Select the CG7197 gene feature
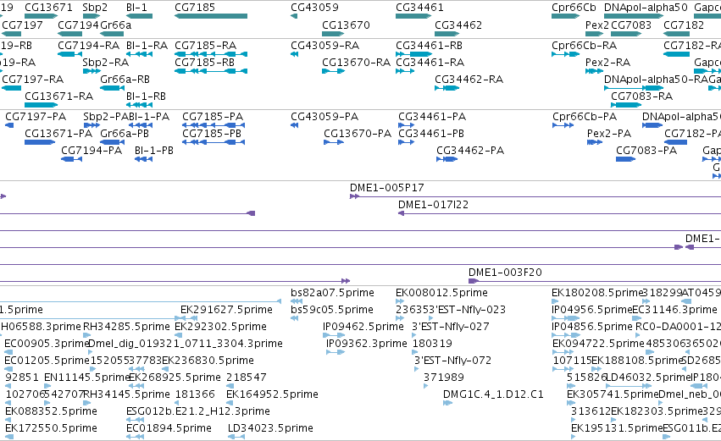The width and height of the screenshot is (721, 441). tap(12, 34)
